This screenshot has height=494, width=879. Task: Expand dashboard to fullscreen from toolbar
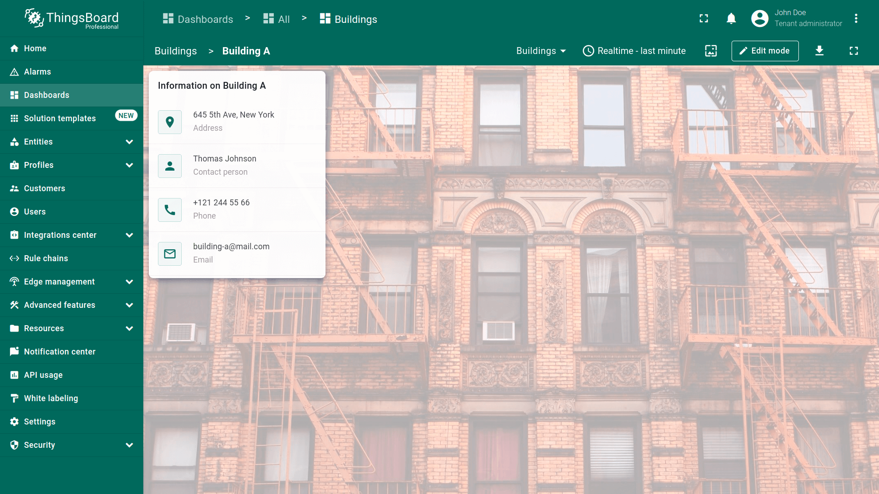click(853, 51)
